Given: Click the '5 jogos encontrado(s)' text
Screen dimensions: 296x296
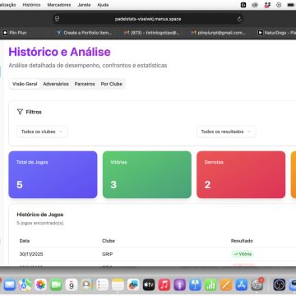Looking at the screenshot, I should (40, 223).
